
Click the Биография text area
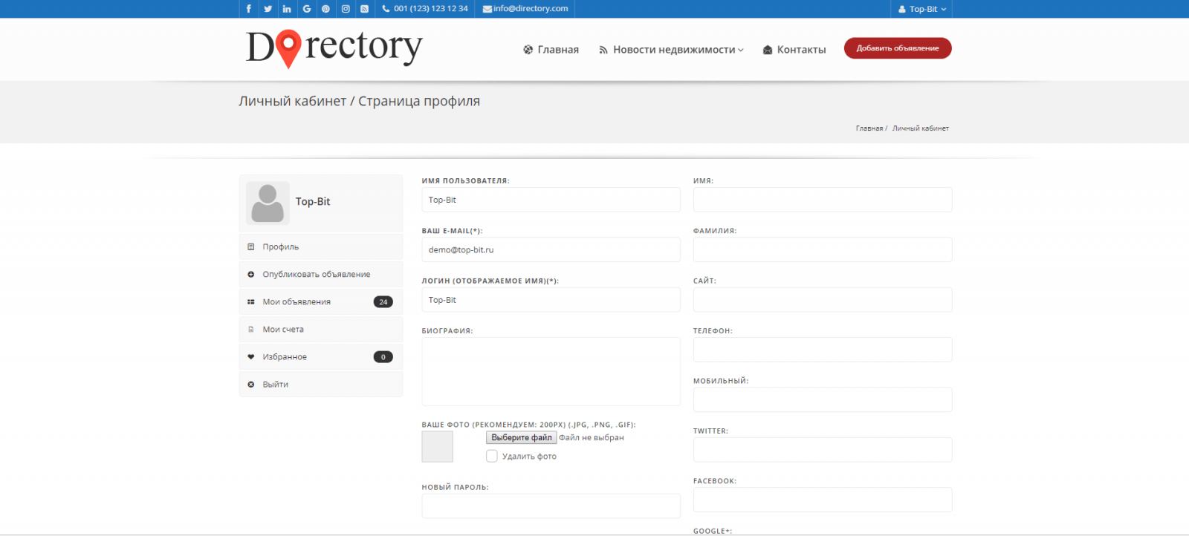click(551, 371)
